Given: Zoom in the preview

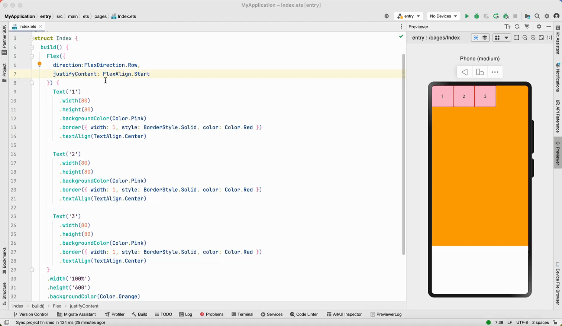Looking at the screenshot, I should point(533,38).
